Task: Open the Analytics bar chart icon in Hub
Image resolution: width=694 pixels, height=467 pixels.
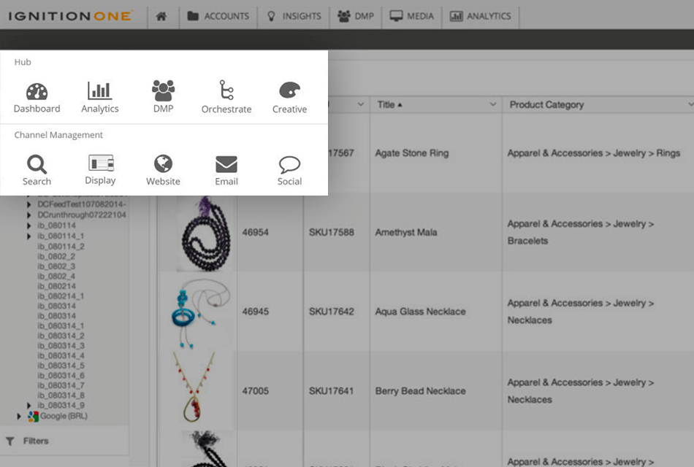Action: [100, 98]
